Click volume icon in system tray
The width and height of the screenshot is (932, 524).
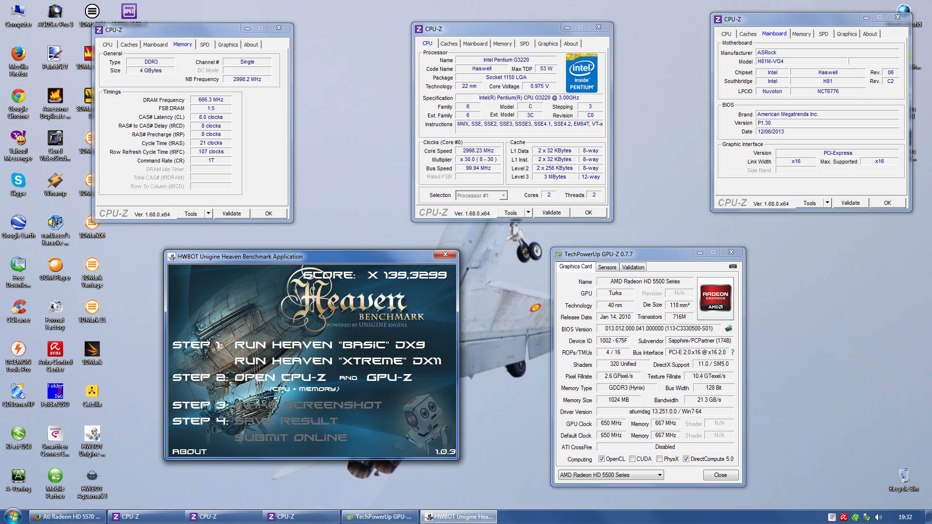point(879,517)
